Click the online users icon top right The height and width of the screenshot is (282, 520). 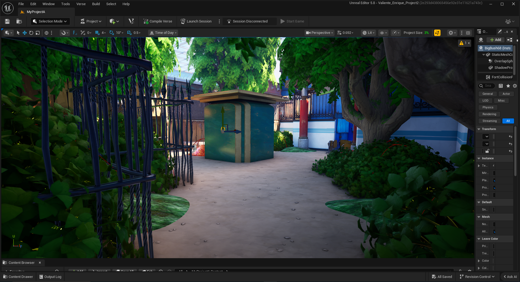click(510, 21)
